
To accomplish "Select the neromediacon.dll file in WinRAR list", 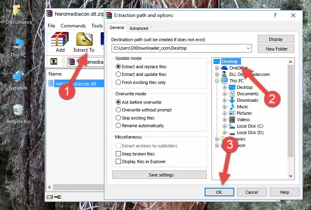I will click(76, 84).
